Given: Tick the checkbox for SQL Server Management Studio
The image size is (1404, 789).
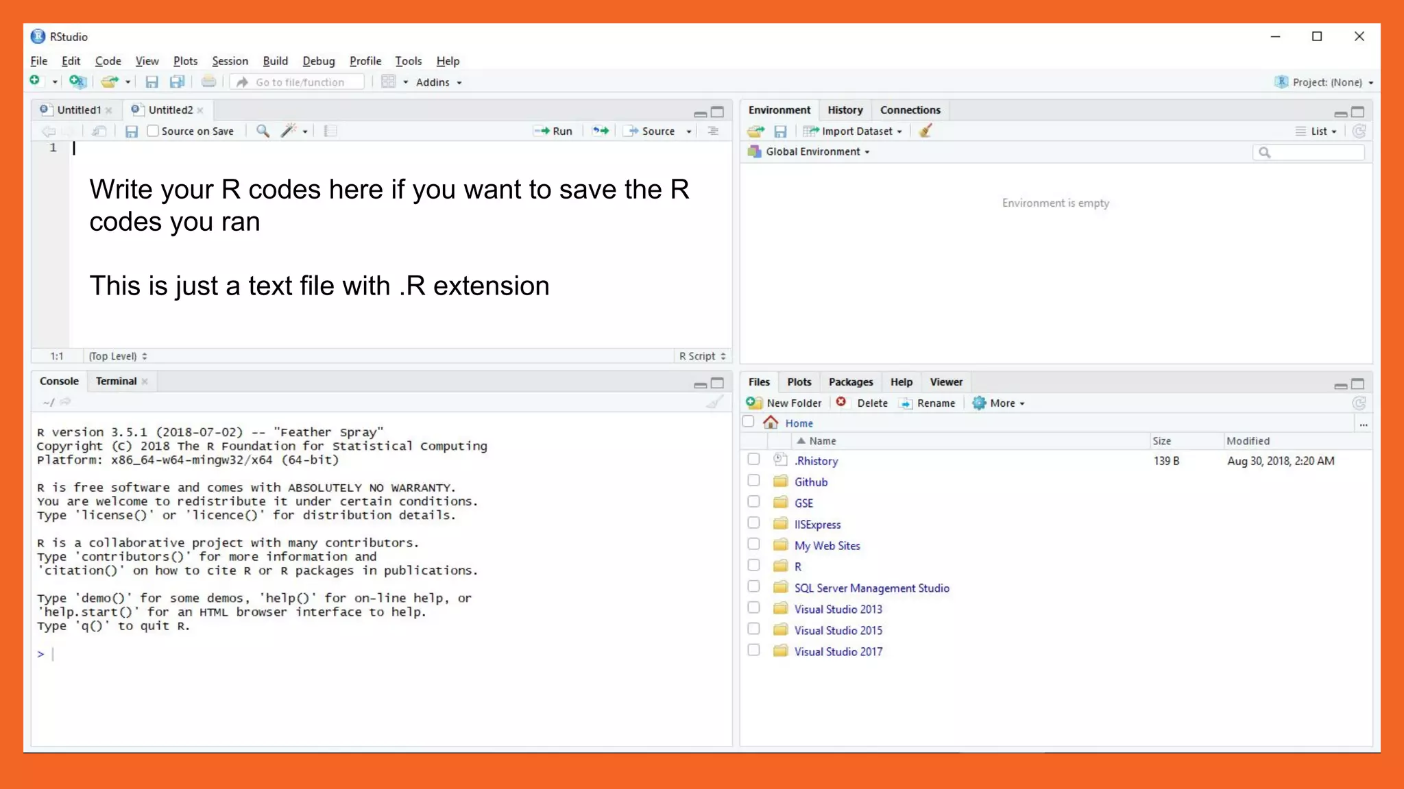Looking at the screenshot, I should (x=753, y=587).
